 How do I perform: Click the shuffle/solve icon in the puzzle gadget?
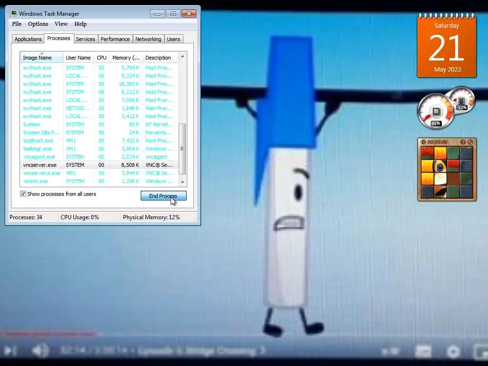(470, 142)
